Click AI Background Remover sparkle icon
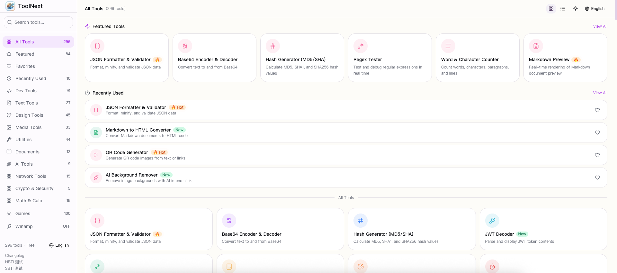 (96, 177)
